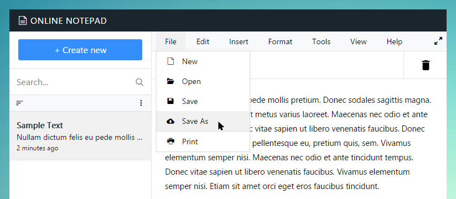The width and height of the screenshot is (456, 199).
Task: Toggle fullscreen with the expand arrows icon
Action: (438, 41)
